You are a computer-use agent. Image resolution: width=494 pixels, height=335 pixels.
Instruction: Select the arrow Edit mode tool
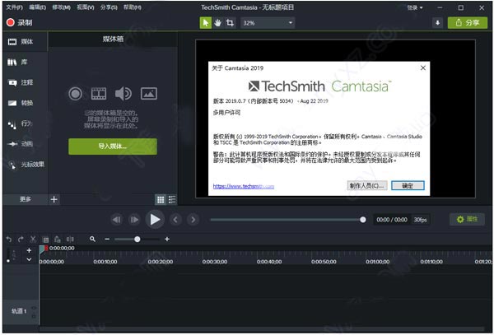(x=205, y=23)
